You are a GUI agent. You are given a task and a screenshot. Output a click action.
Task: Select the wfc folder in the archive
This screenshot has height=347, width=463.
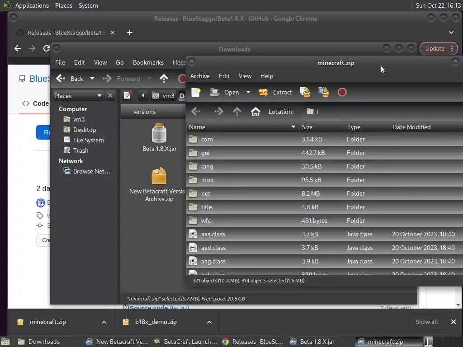(x=324, y=220)
